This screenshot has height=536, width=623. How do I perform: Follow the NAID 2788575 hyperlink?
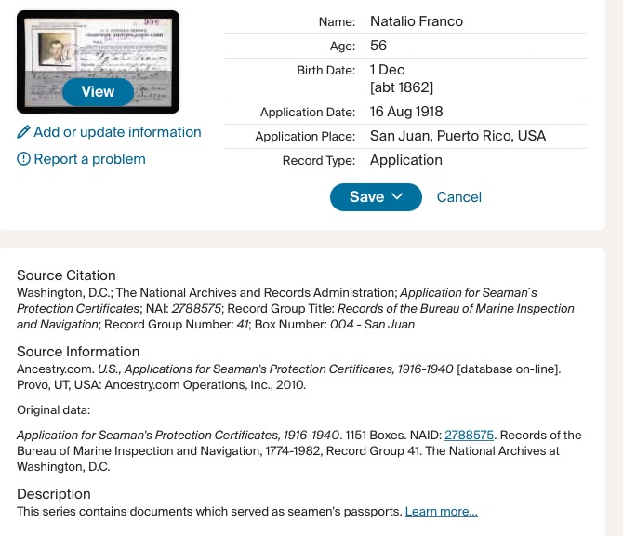pyautogui.click(x=469, y=435)
